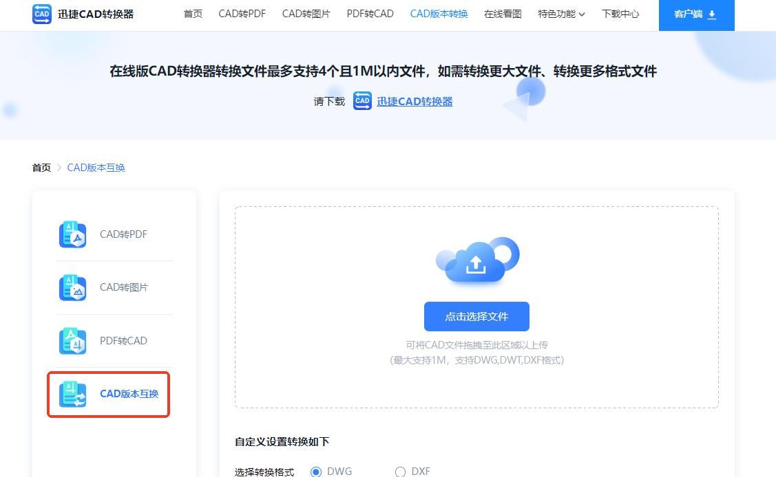
Task: Click the download arrow icon on 客户端 button
Action: pos(713,14)
